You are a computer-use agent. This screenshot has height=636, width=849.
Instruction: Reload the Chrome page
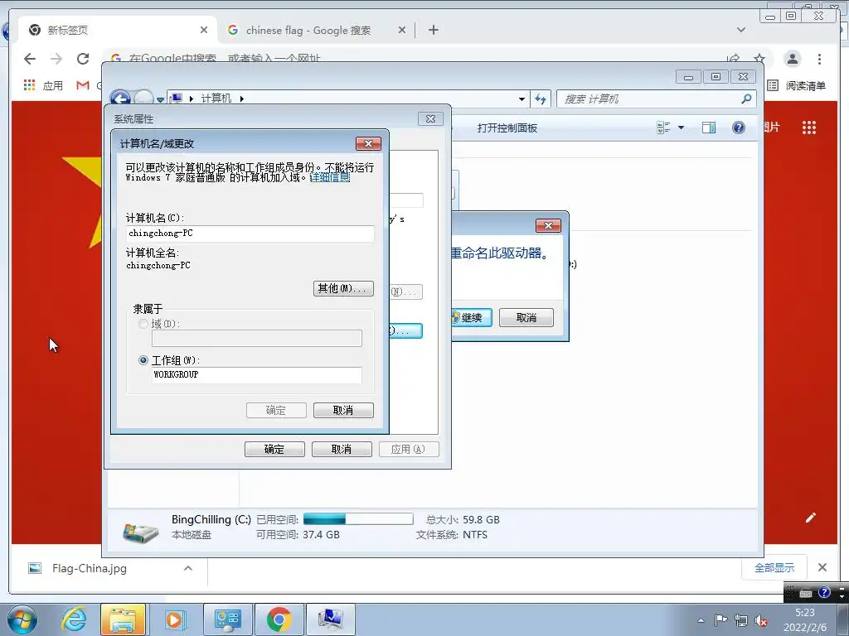pyautogui.click(x=83, y=59)
